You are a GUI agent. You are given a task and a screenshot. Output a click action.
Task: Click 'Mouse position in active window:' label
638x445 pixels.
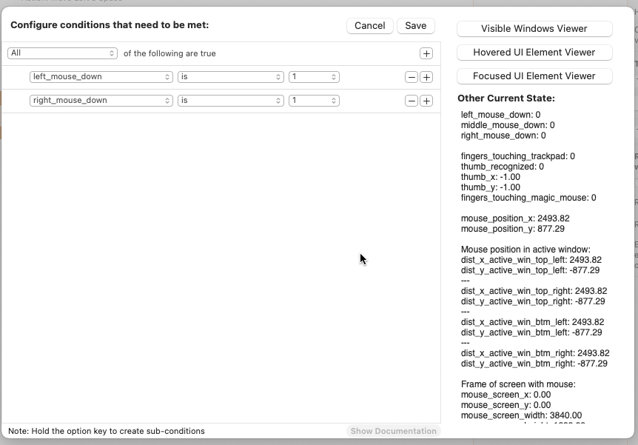click(x=525, y=250)
